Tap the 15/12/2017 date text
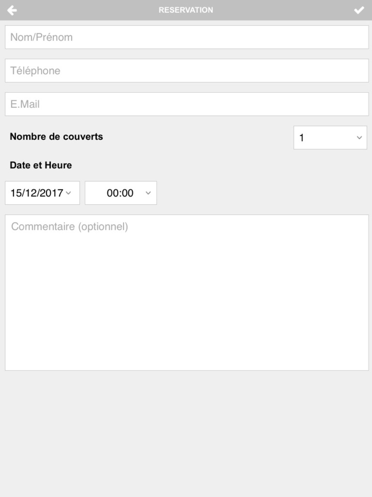This screenshot has width=372, height=497. point(37,193)
